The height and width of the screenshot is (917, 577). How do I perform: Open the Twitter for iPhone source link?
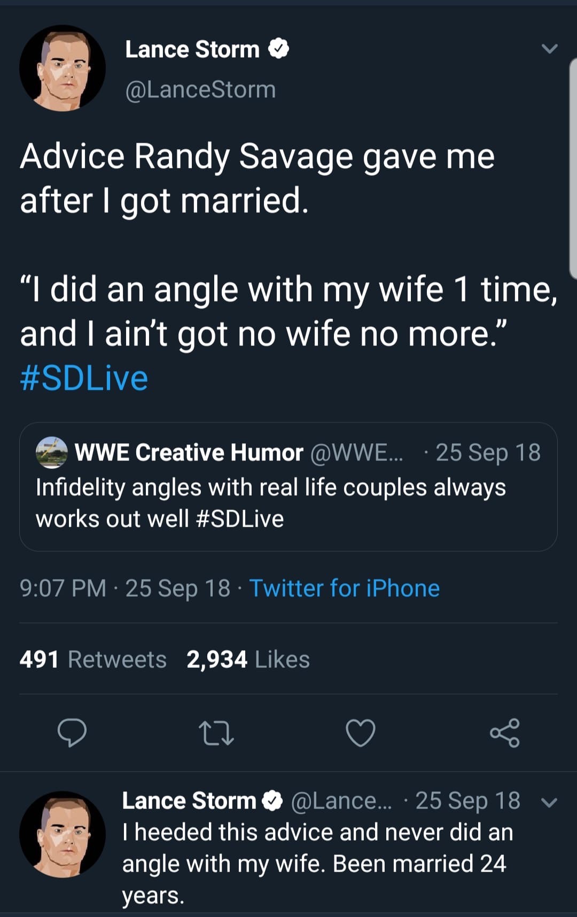pyautogui.click(x=344, y=588)
